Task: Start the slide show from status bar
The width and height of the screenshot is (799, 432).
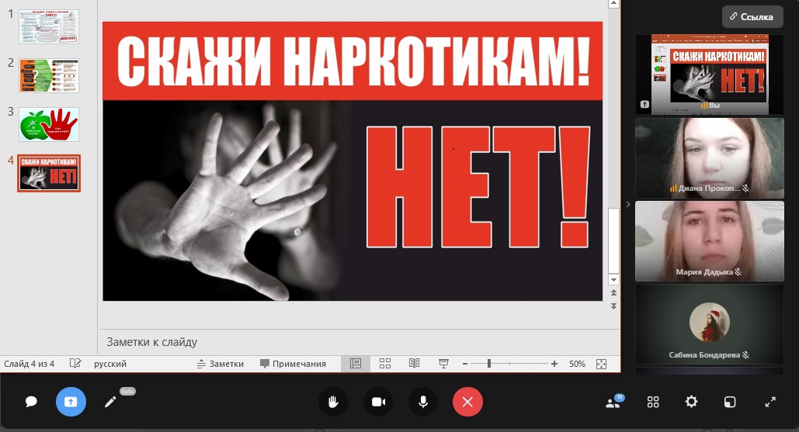Action: [444, 364]
